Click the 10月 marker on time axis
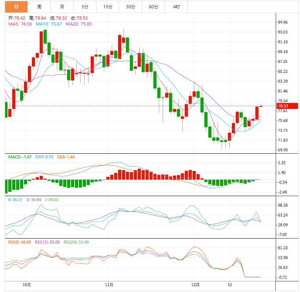The width and height of the screenshot is (300, 292). click(27, 285)
